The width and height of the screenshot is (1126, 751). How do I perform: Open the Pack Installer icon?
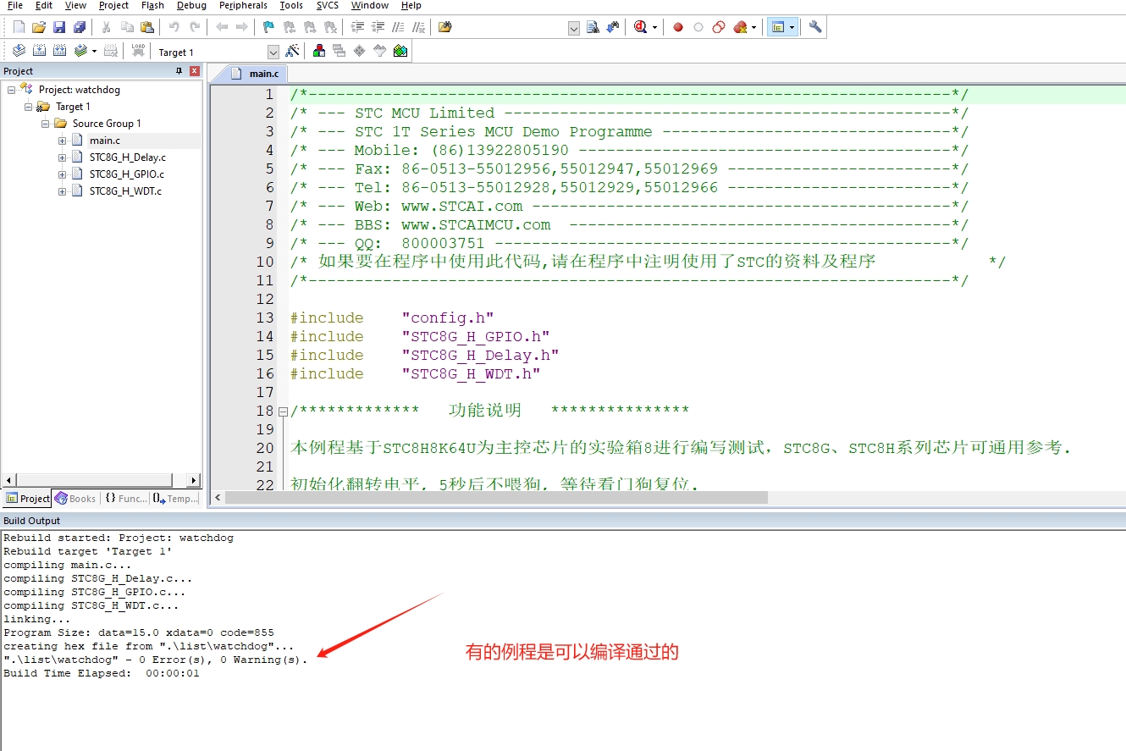point(400,51)
